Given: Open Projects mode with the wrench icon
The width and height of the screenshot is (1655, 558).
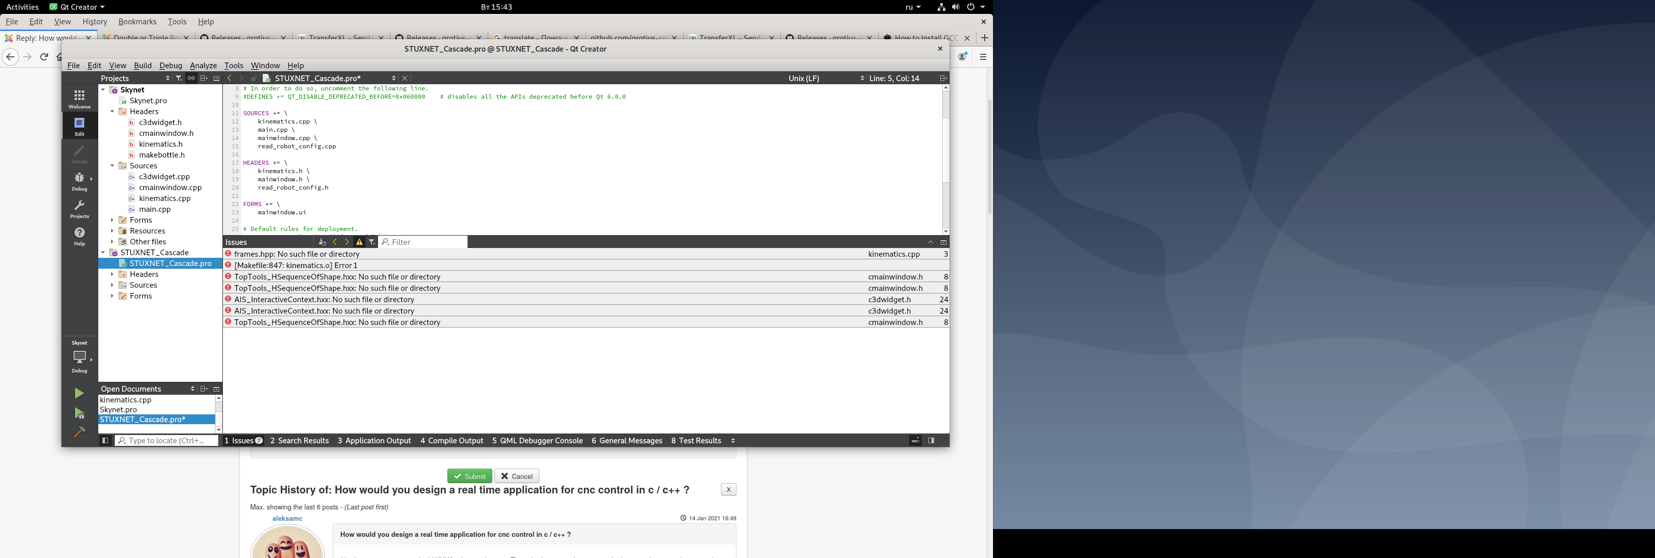Looking at the screenshot, I should [80, 209].
